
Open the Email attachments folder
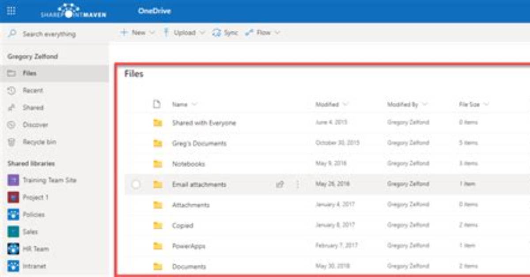[x=199, y=184]
